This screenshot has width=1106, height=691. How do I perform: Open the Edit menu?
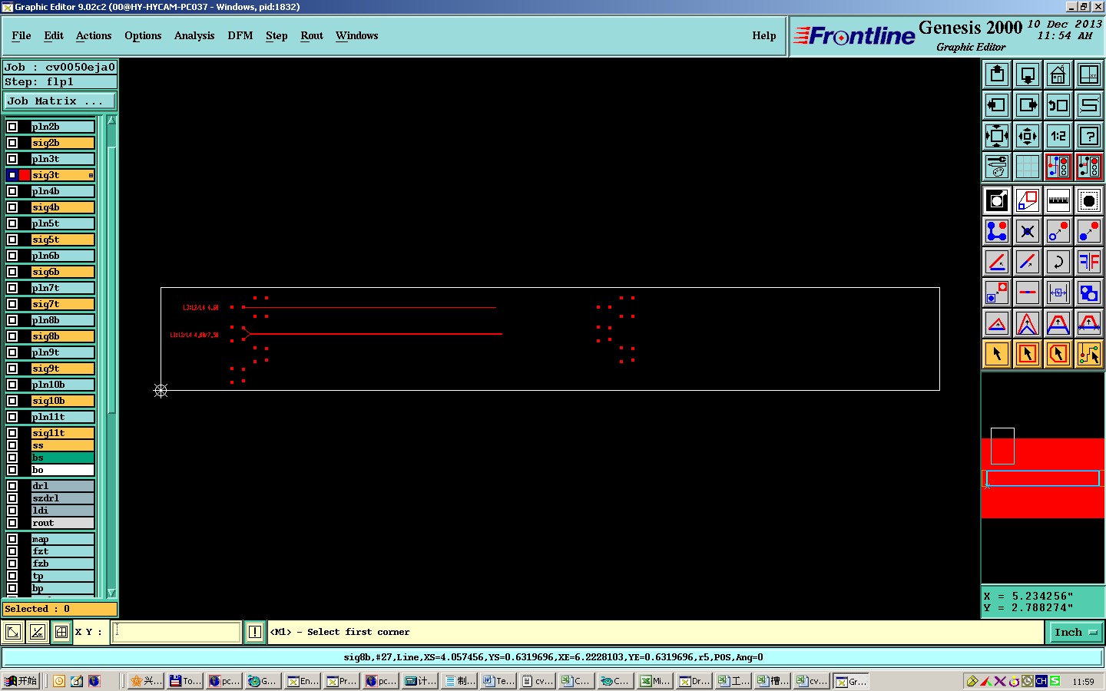[x=54, y=35]
